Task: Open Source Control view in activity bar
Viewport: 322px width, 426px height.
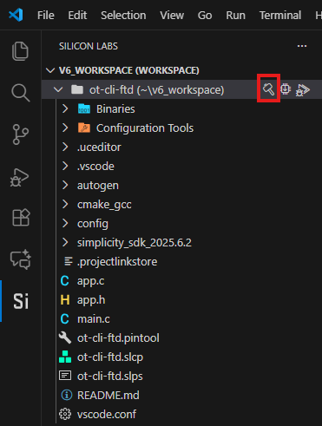Action: (20, 134)
